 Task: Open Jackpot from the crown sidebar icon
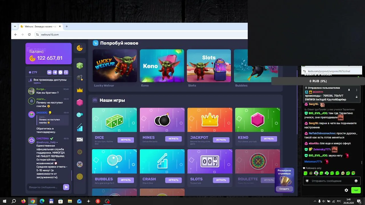click(80, 90)
